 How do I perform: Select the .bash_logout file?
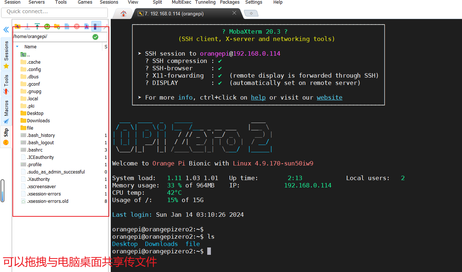pyautogui.click(x=37, y=142)
